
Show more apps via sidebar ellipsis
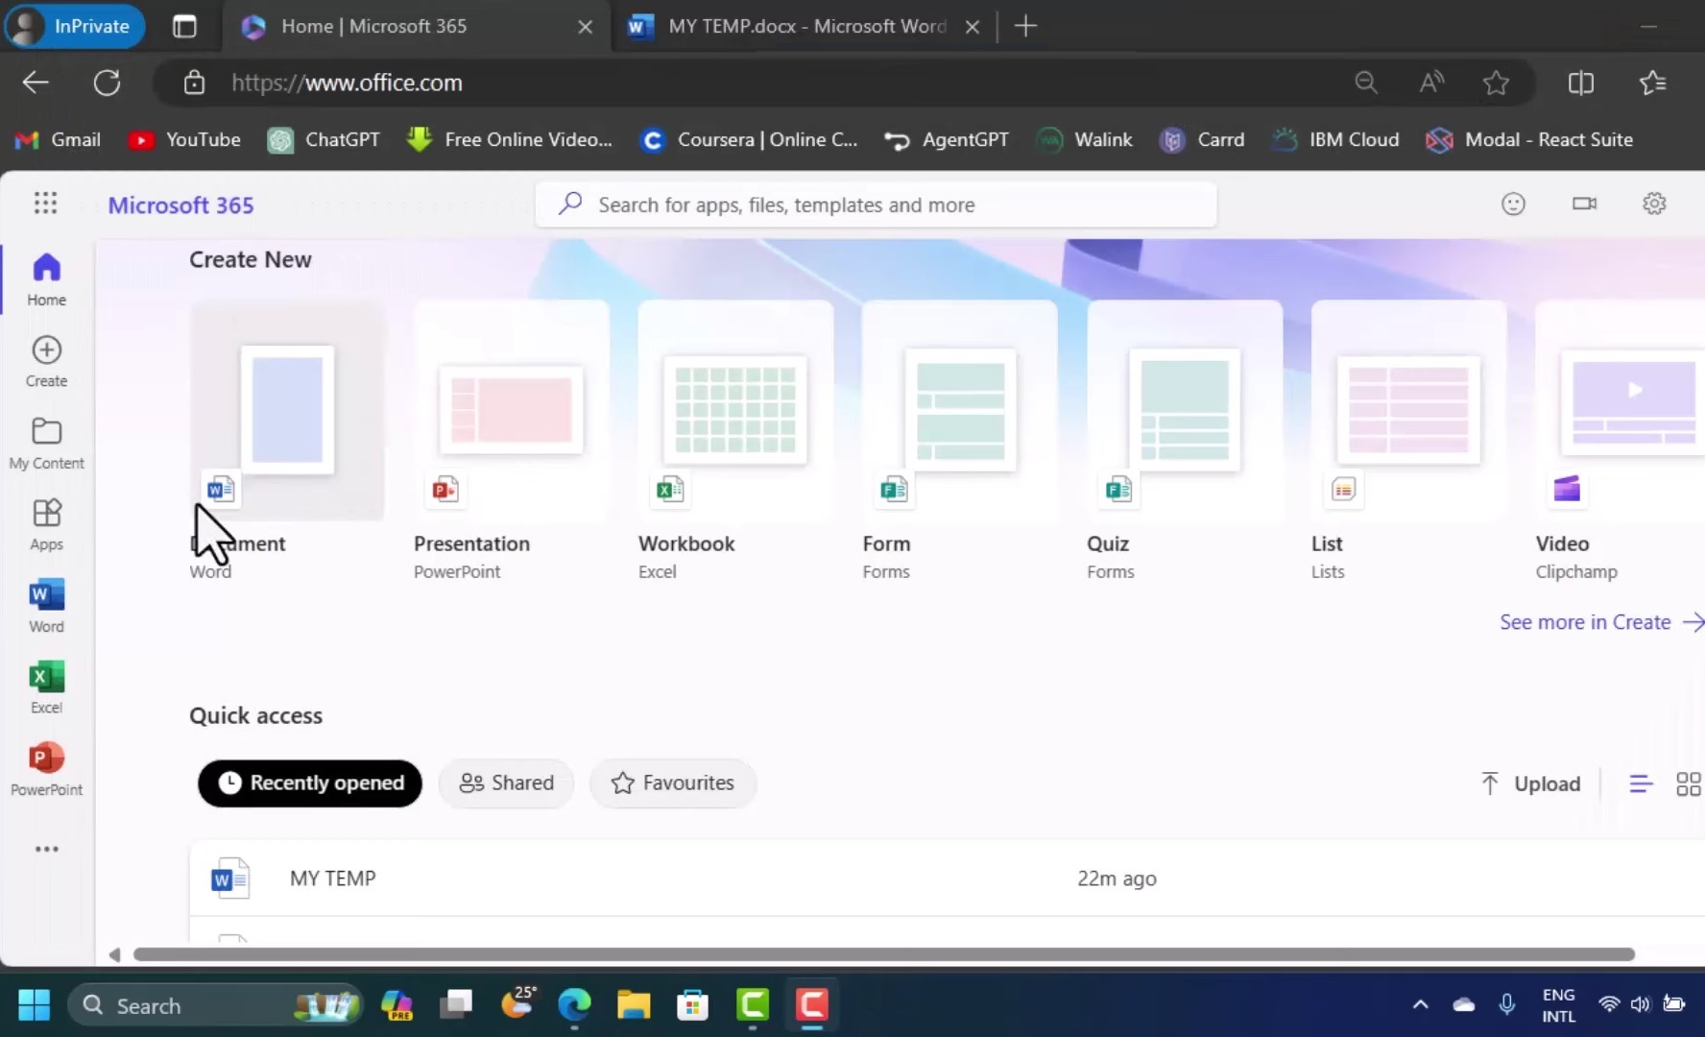pos(46,849)
